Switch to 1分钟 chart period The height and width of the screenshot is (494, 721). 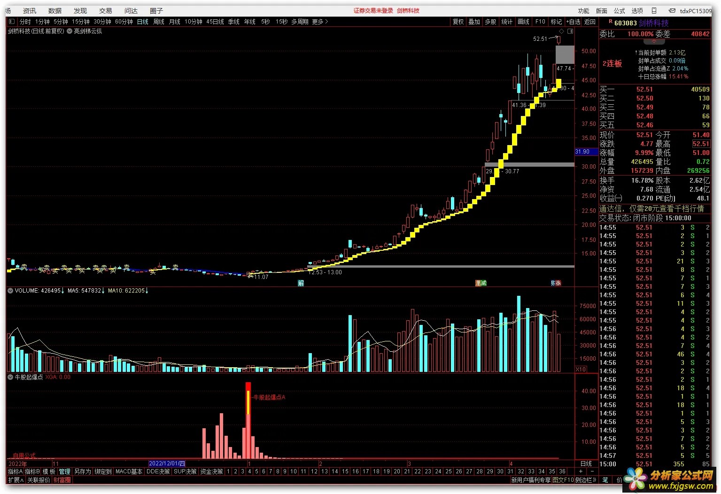[x=42, y=22]
